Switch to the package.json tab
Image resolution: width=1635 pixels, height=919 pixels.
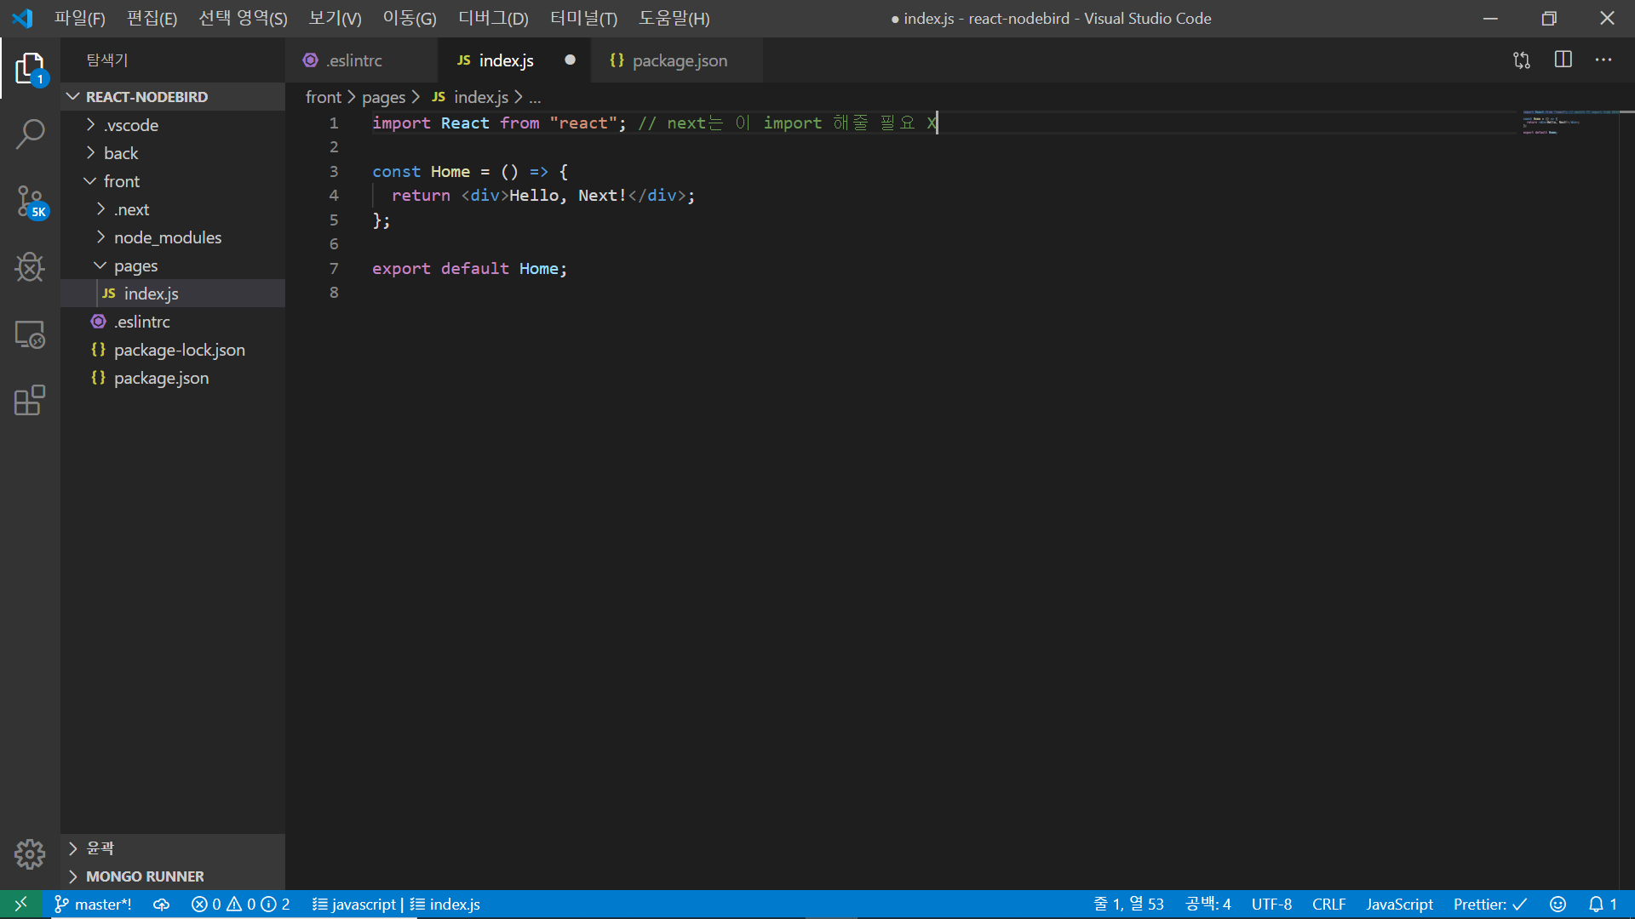[679, 60]
